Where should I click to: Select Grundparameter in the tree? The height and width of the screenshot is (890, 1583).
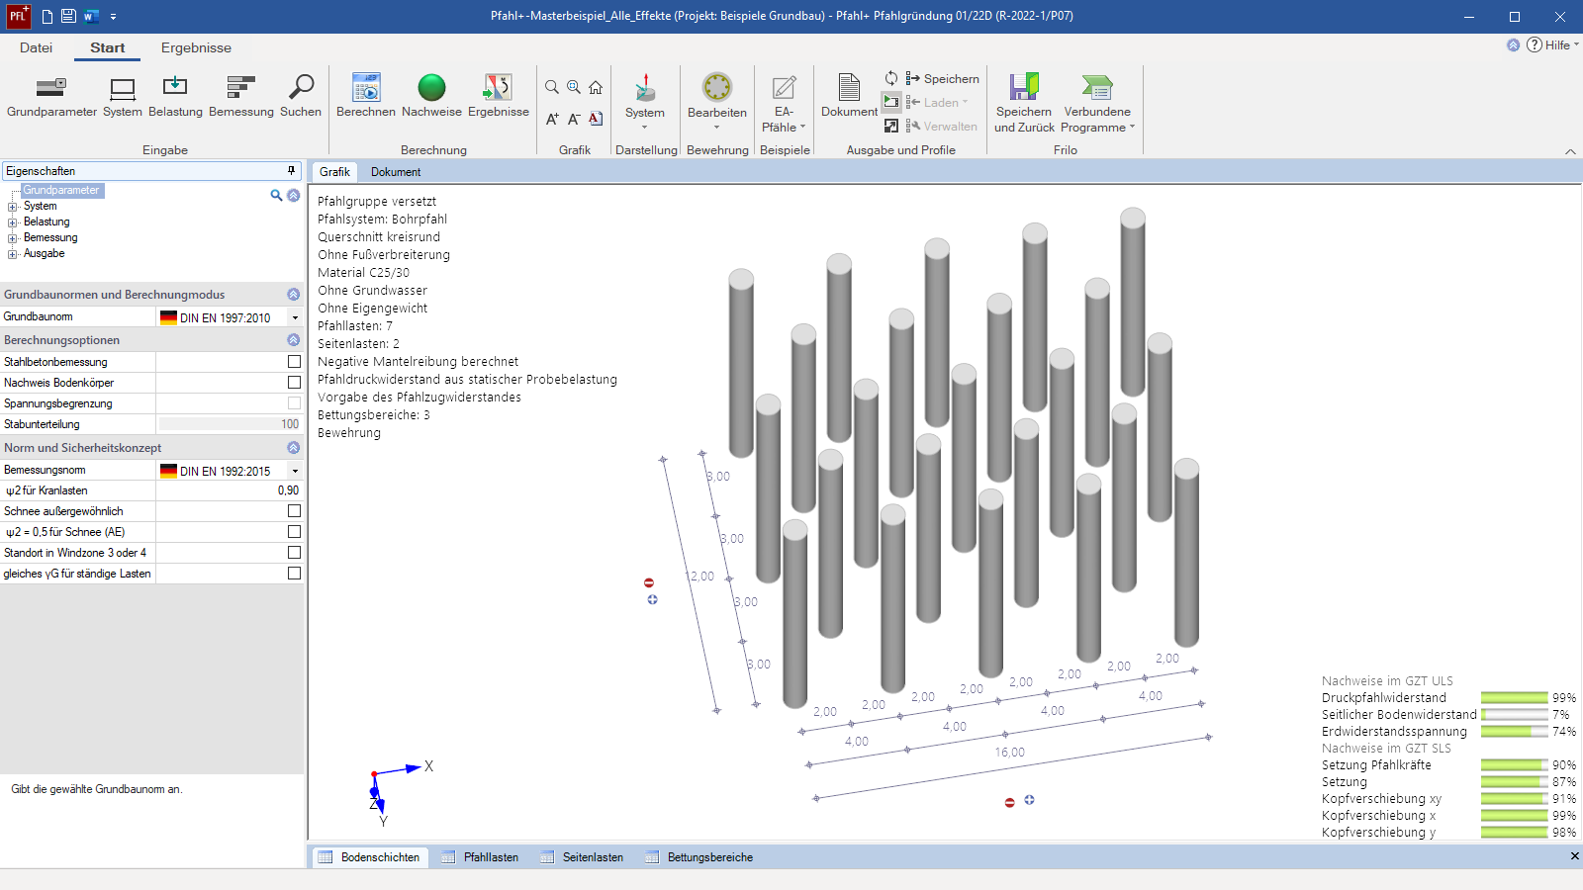61,190
